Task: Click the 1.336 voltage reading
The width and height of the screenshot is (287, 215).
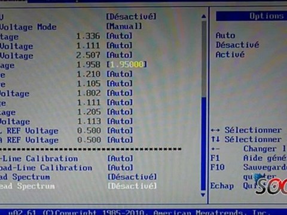Action: click(x=88, y=36)
